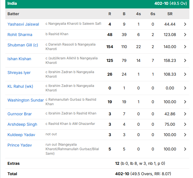193x178 pixels.
Task: Click the R column header
Action: (x=110, y=14)
